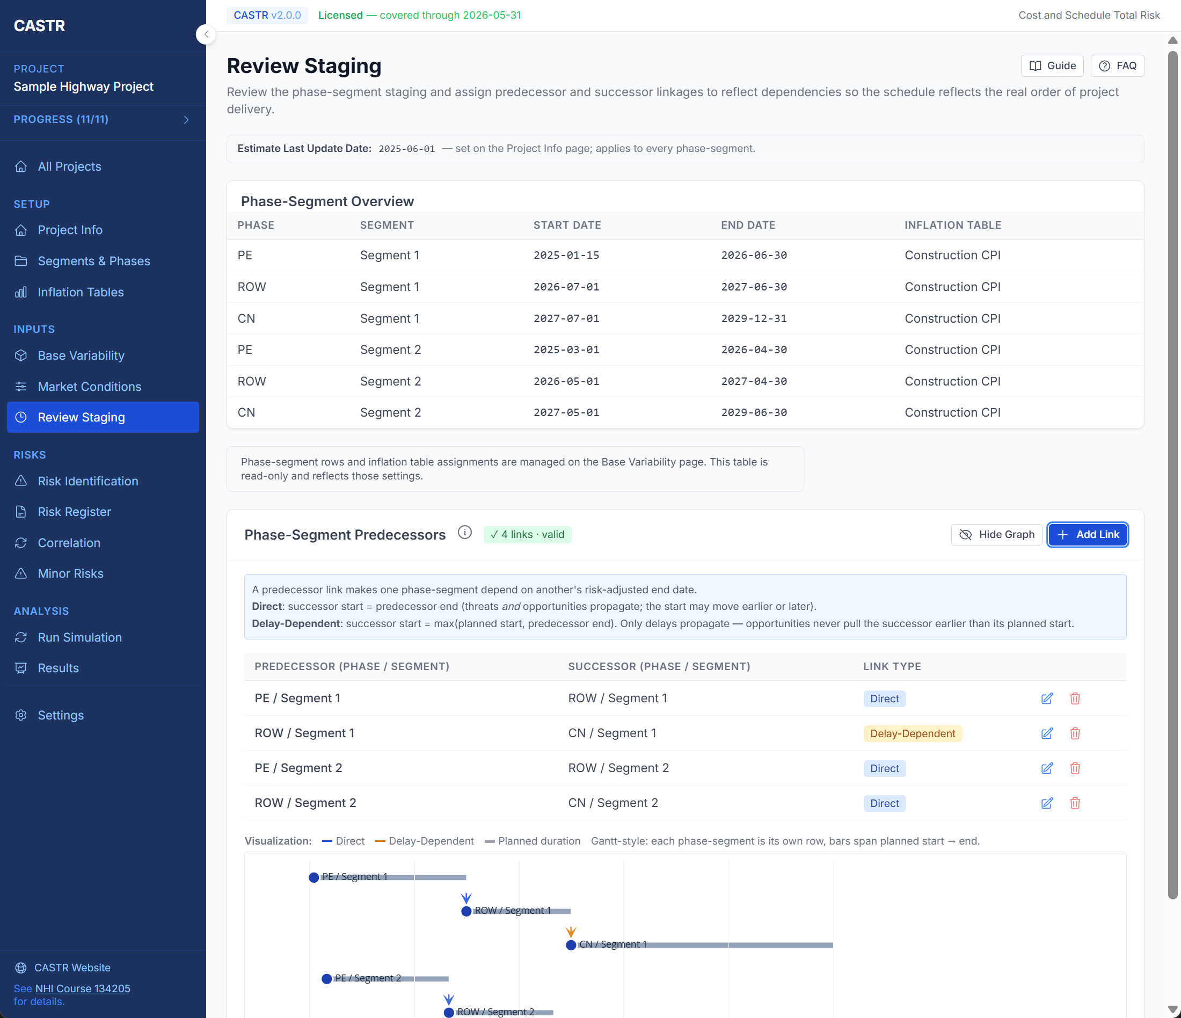Collapse the navigation sidebar
This screenshot has width=1181, height=1018.
tap(206, 34)
